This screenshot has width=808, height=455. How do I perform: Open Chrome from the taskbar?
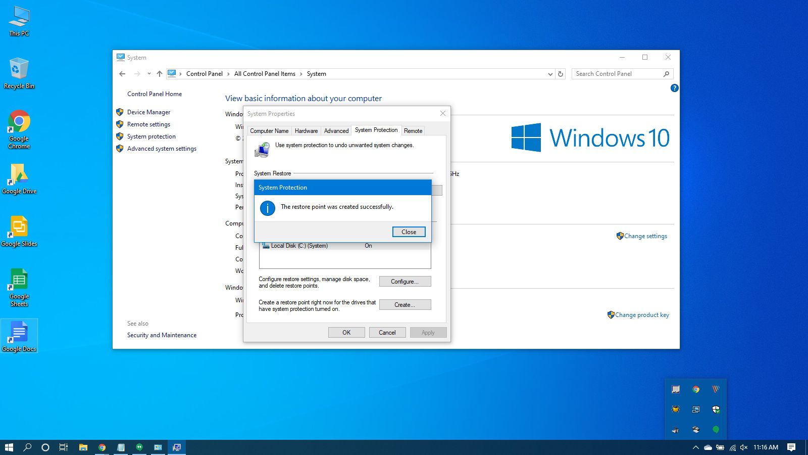(x=102, y=447)
